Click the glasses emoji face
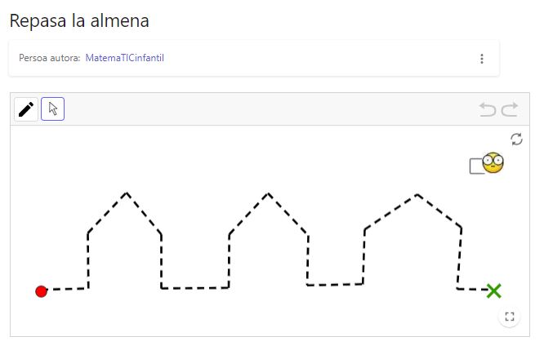Viewport: 544px width, 359px height. point(493,162)
